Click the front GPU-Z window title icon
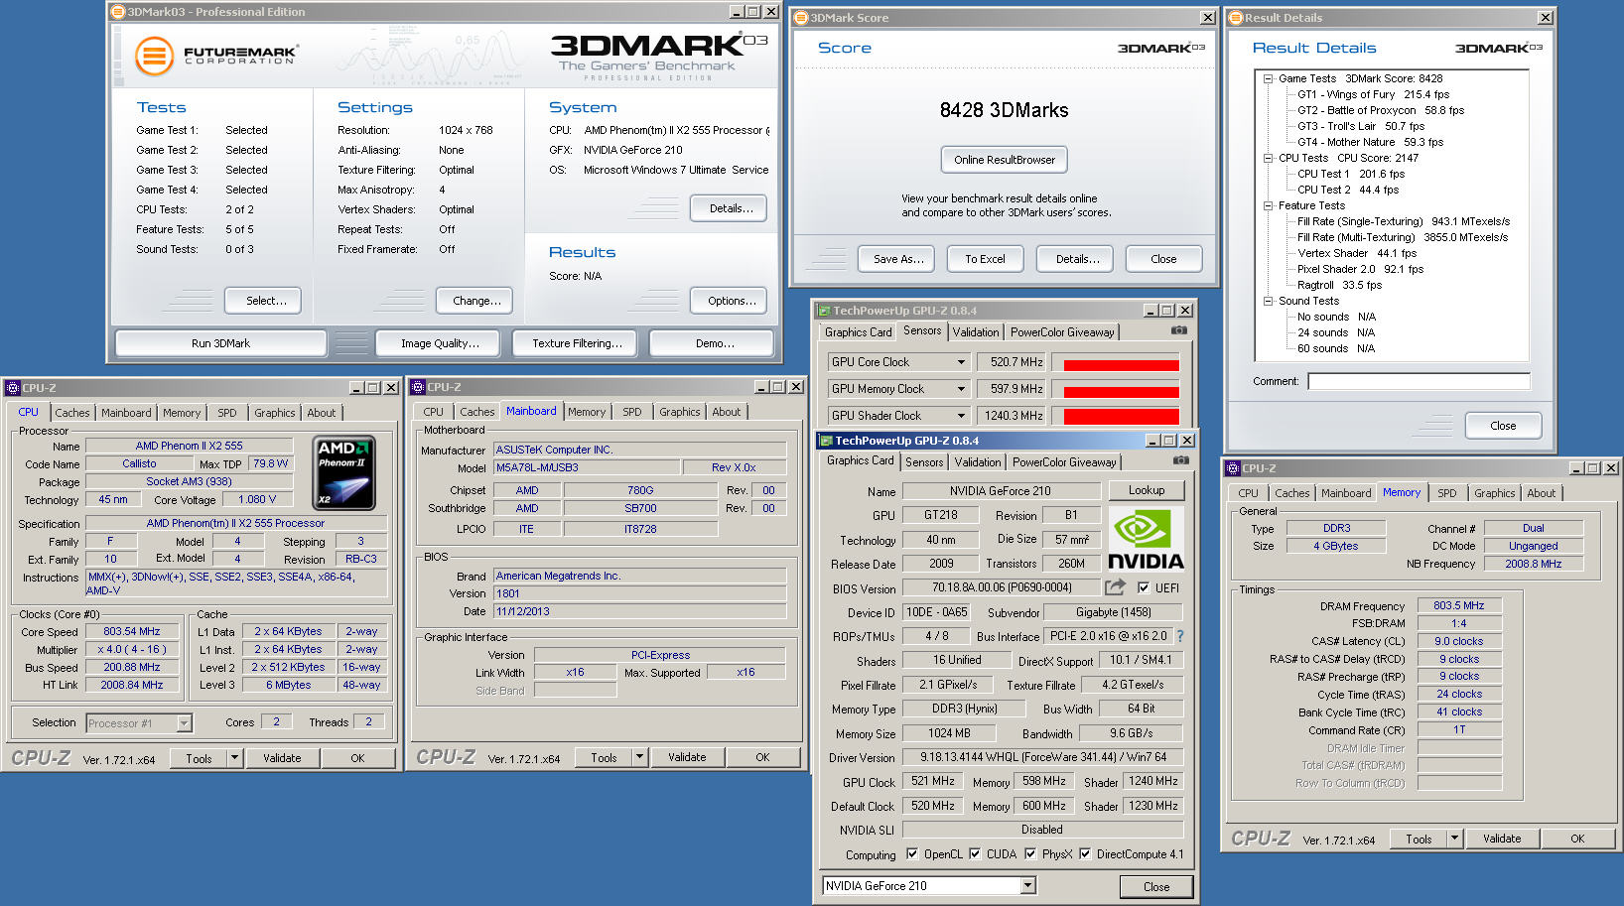Viewport: 1624px width, 906px height. 825,441
